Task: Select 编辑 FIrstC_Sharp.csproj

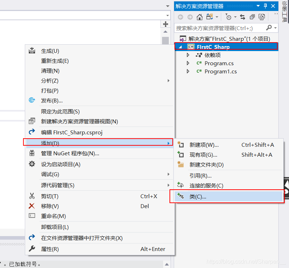Action: click(x=100, y=132)
